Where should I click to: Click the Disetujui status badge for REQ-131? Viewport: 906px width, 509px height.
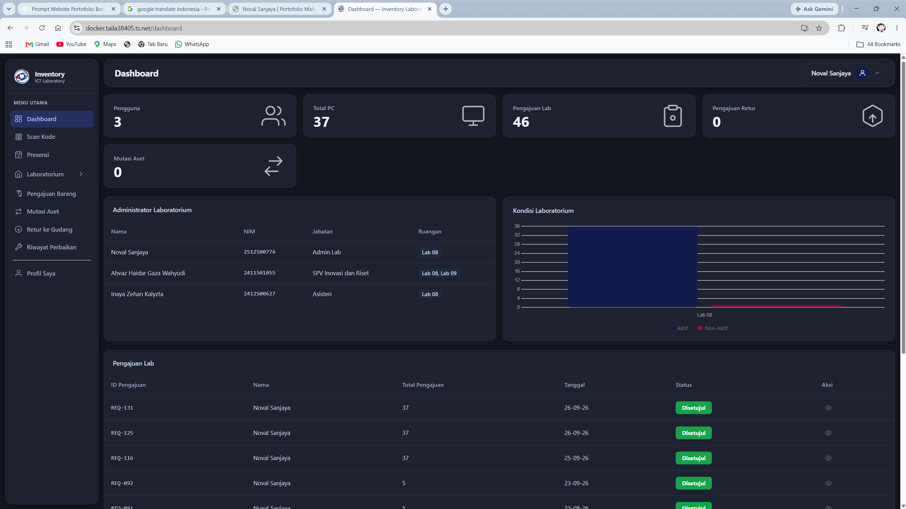(x=693, y=408)
